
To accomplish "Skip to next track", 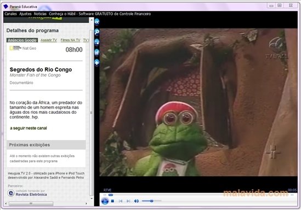I will coord(128,201).
